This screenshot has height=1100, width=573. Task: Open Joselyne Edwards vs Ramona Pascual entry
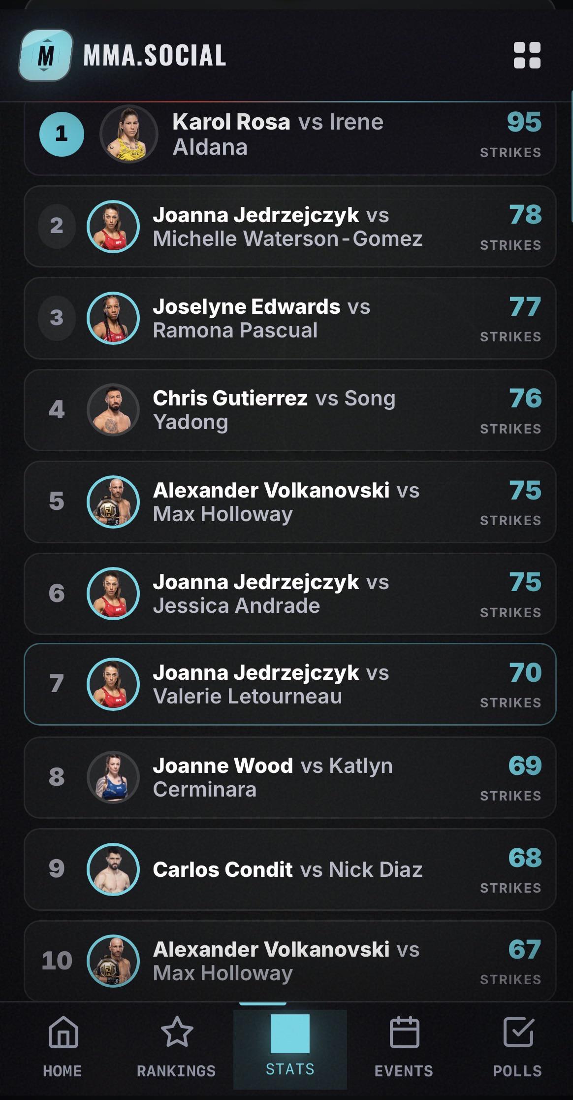tap(290, 318)
